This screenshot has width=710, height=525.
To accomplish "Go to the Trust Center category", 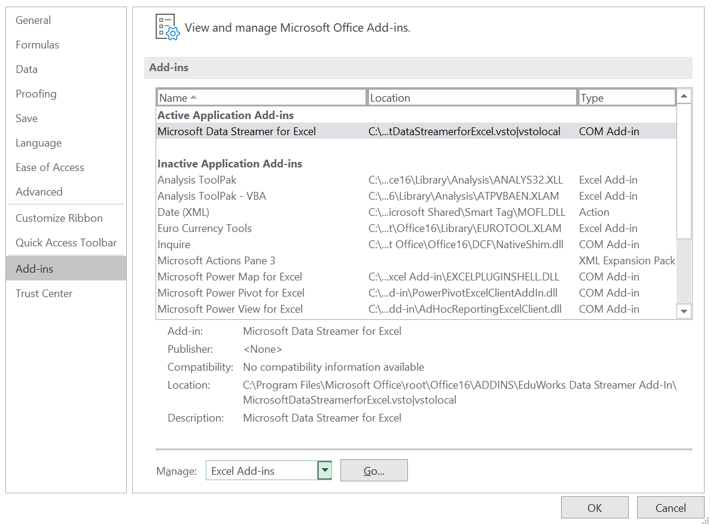I will tap(44, 294).
